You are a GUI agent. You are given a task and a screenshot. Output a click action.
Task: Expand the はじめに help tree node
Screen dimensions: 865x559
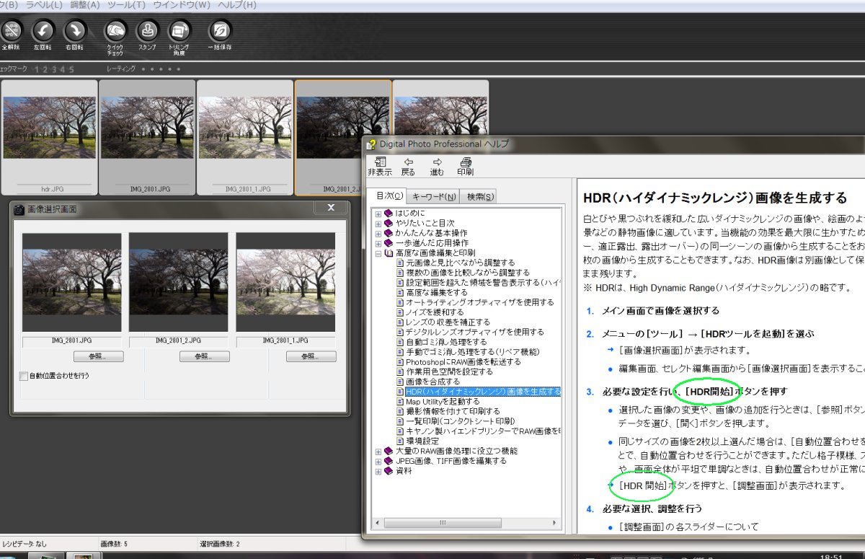pos(378,214)
